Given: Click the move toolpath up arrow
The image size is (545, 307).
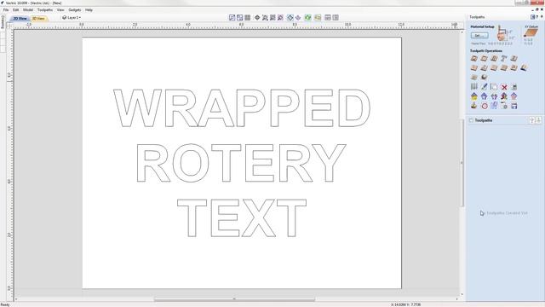Looking at the screenshot, I should (531, 120).
